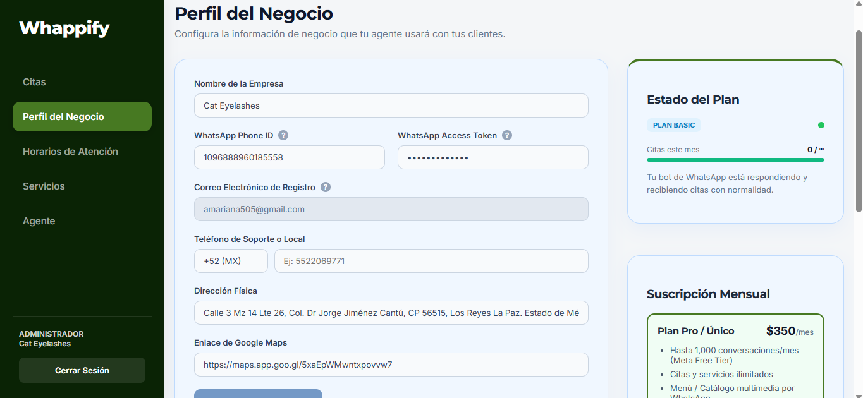Click the Cerrar Sesión button
This screenshot has height=398, width=863.
pyautogui.click(x=82, y=370)
